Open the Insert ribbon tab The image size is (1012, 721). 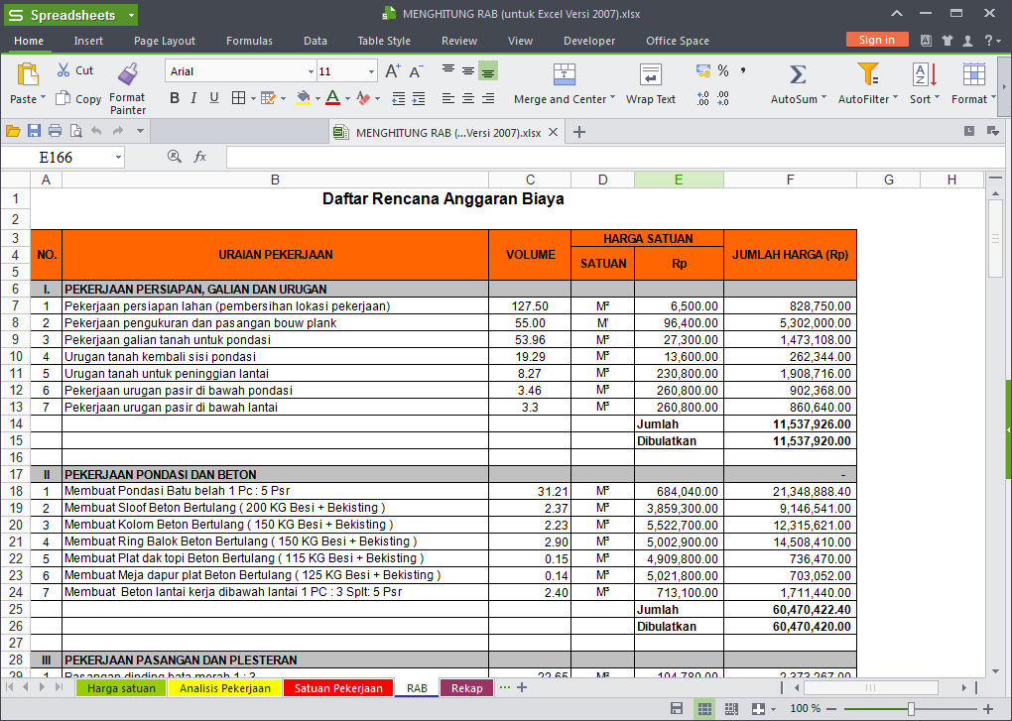(x=88, y=41)
